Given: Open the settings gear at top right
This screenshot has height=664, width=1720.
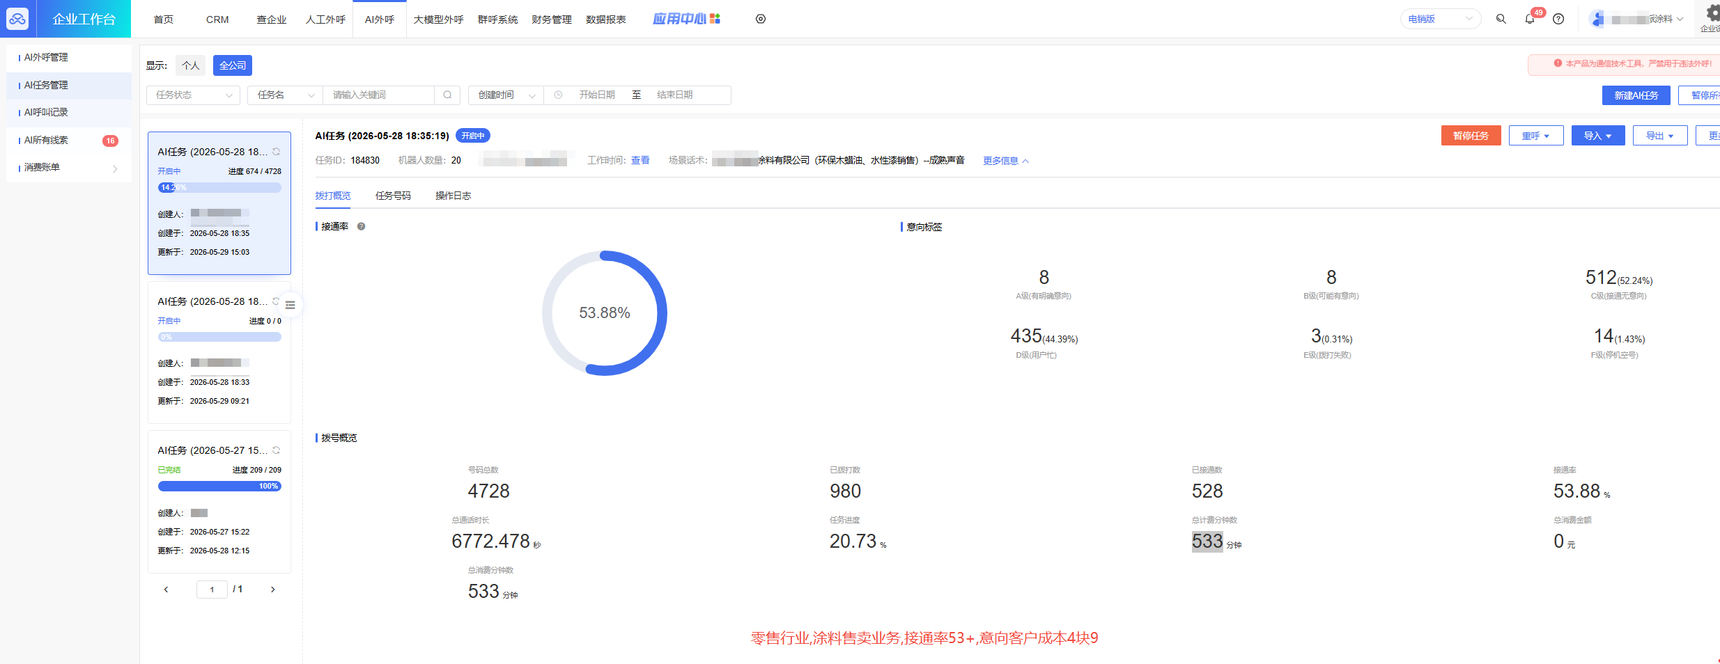Looking at the screenshot, I should point(1712,13).
